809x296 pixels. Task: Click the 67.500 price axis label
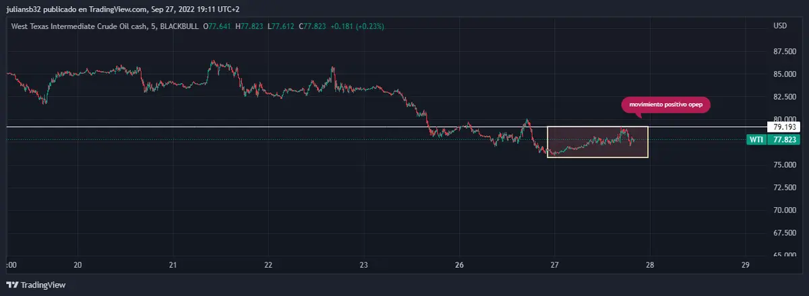click(x=783, y=233)
